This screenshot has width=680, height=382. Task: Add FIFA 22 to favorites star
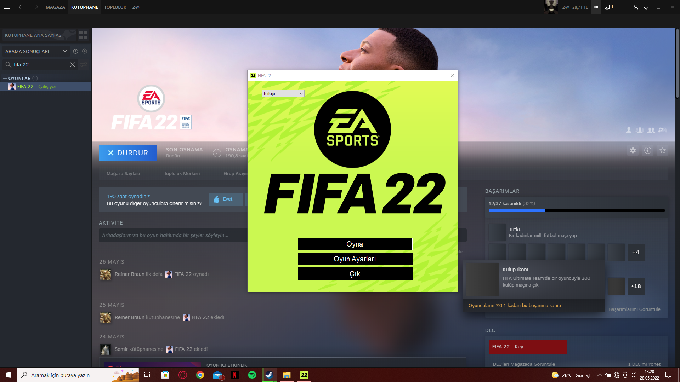click(x=663, y=151)
